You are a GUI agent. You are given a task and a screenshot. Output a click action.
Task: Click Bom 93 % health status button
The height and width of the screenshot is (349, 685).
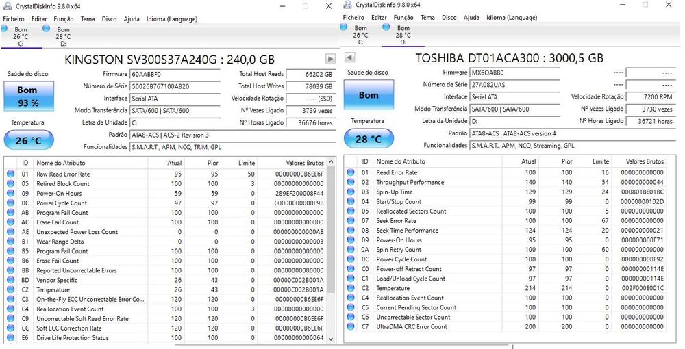(x=29, y=96)
